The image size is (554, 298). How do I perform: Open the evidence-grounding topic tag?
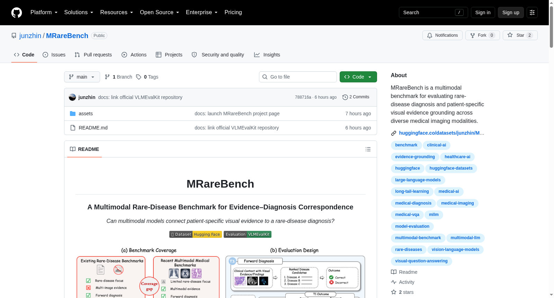[415, 157]
